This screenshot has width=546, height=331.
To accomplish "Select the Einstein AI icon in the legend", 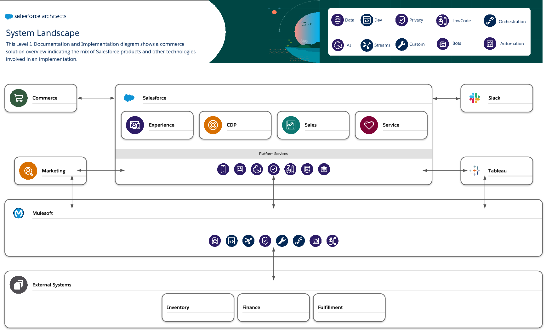I will tap(338, 45).
